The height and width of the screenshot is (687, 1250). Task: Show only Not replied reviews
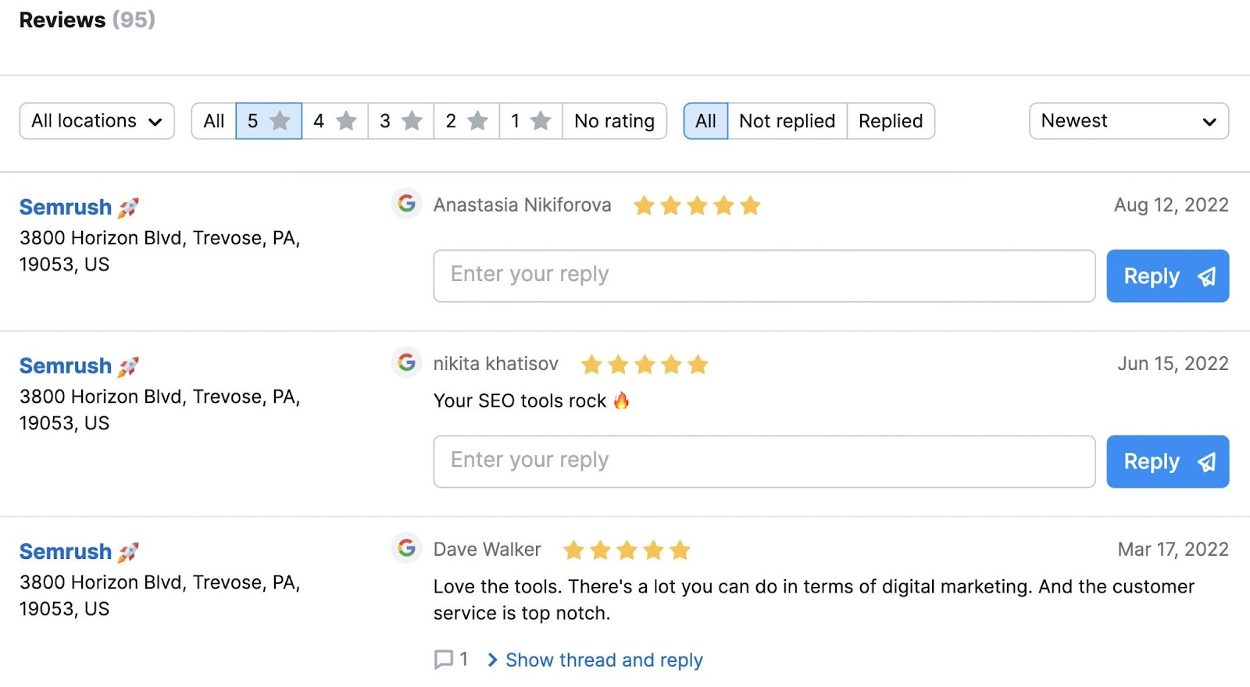point(787,121)
